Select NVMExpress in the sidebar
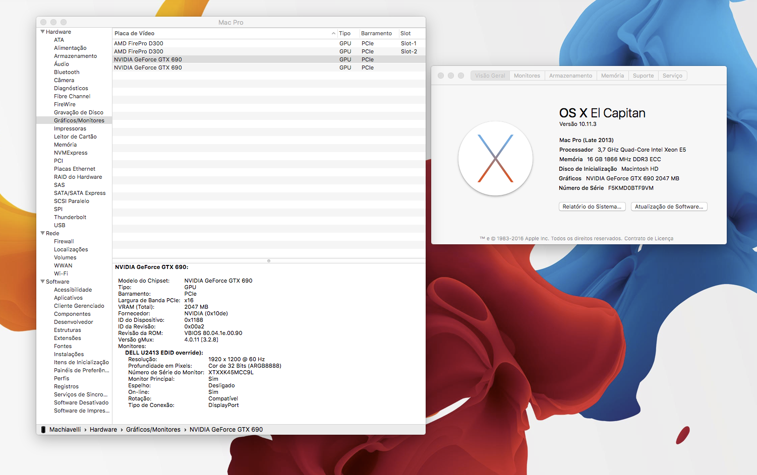 click(71, 153)
